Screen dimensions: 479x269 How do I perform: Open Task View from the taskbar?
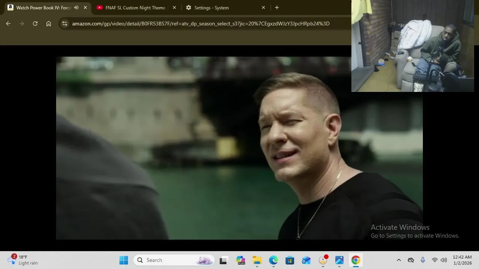point(223,260)
